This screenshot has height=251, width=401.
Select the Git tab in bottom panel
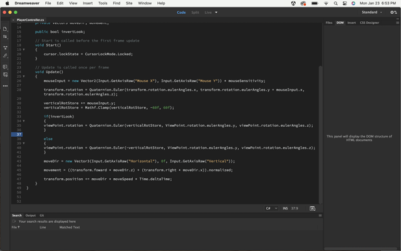pos(42,215)
